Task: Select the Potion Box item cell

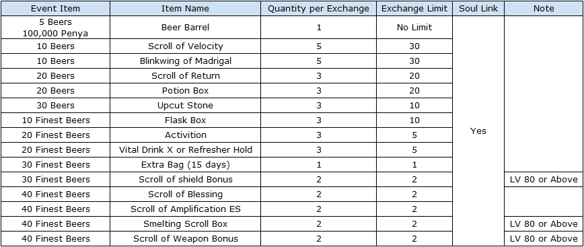Action: [x=185, y=91]
